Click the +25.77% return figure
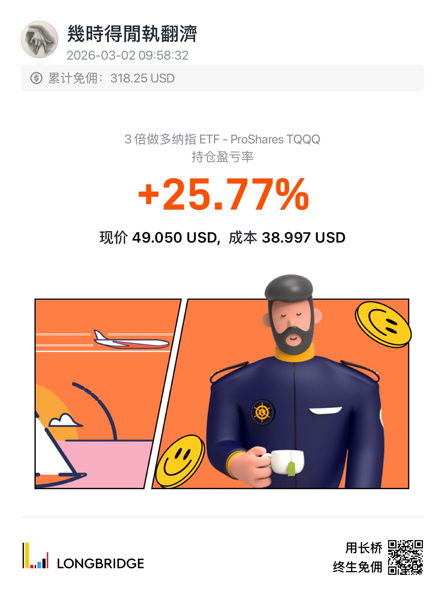Image resolution: width=445 pixels, height=598 pixels. [223, 194]
